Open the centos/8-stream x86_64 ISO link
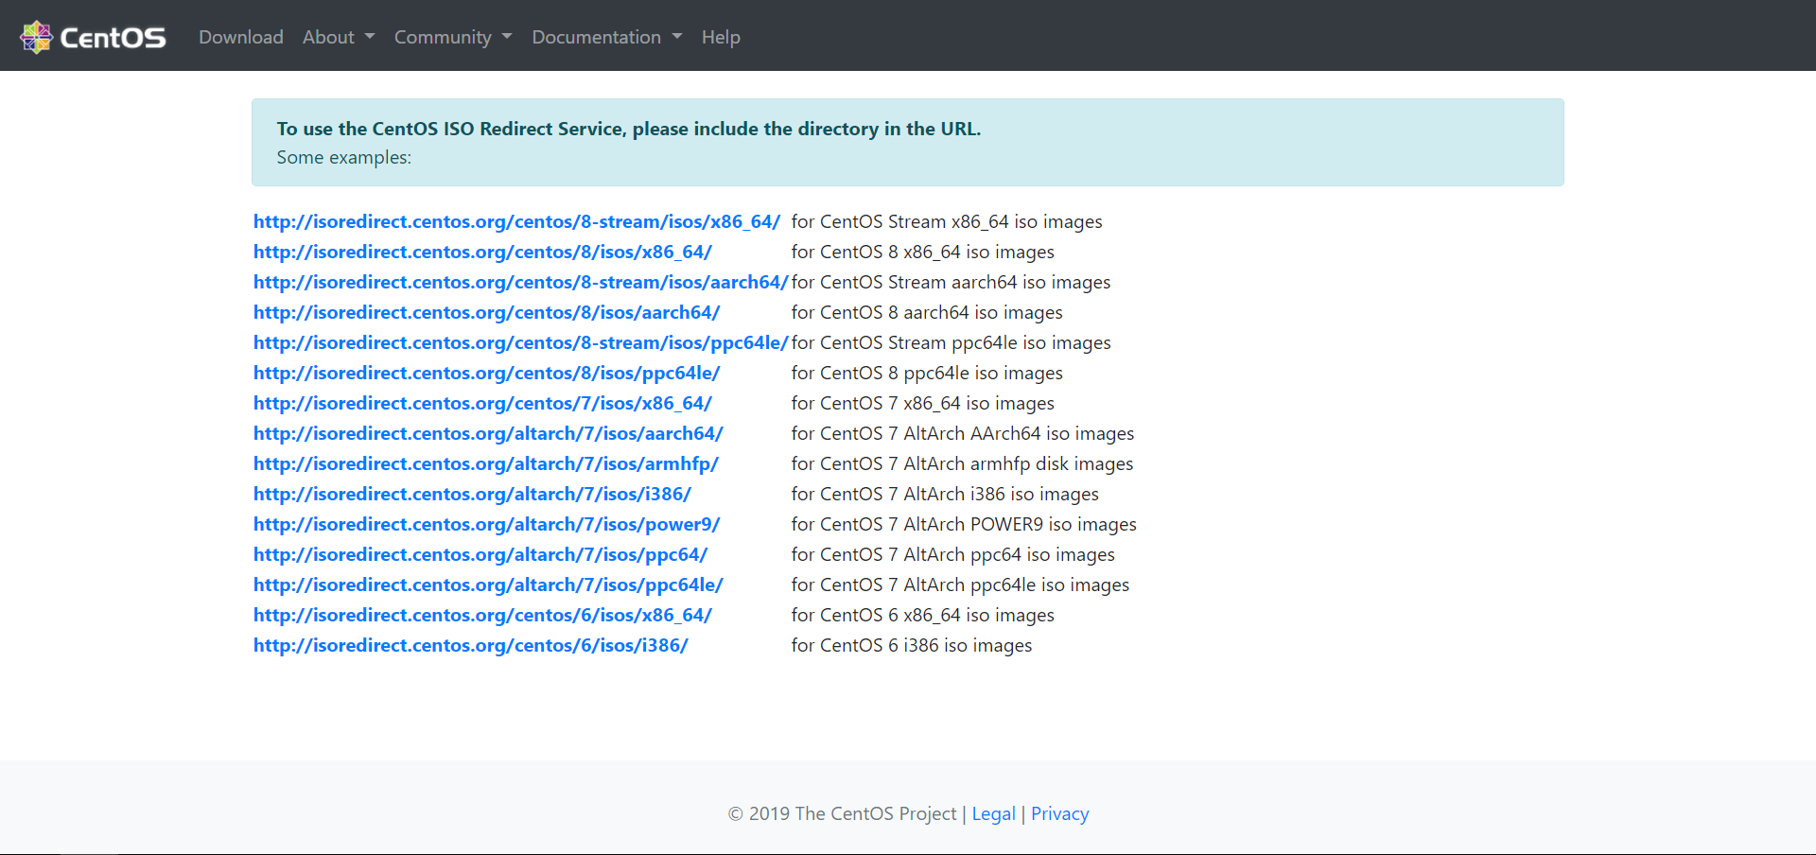1816x855 pixels. 516,221
